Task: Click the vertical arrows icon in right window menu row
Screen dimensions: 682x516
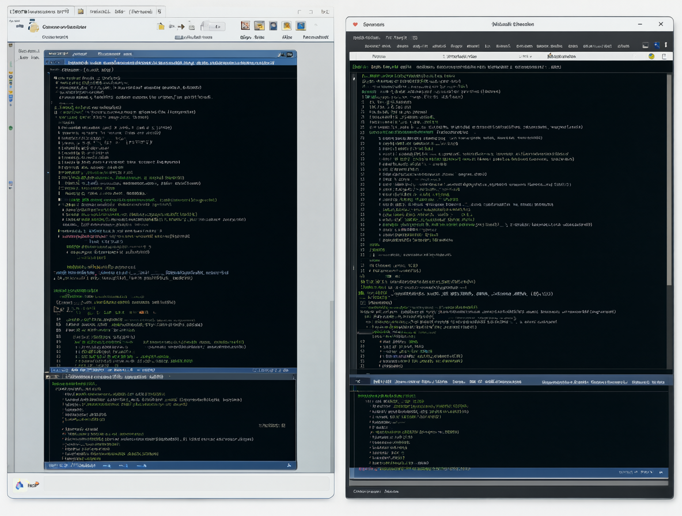Action: pyautogui.click(x=666, y=45)
